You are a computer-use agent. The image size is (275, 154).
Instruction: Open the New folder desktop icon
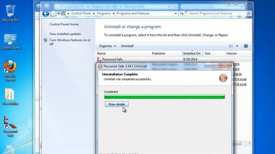10,97
